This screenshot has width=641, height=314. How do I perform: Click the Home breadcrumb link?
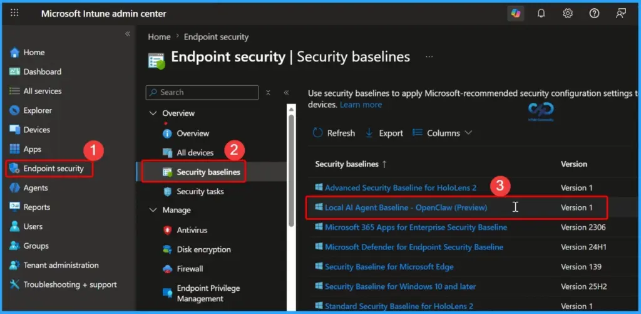click(159, 37)
